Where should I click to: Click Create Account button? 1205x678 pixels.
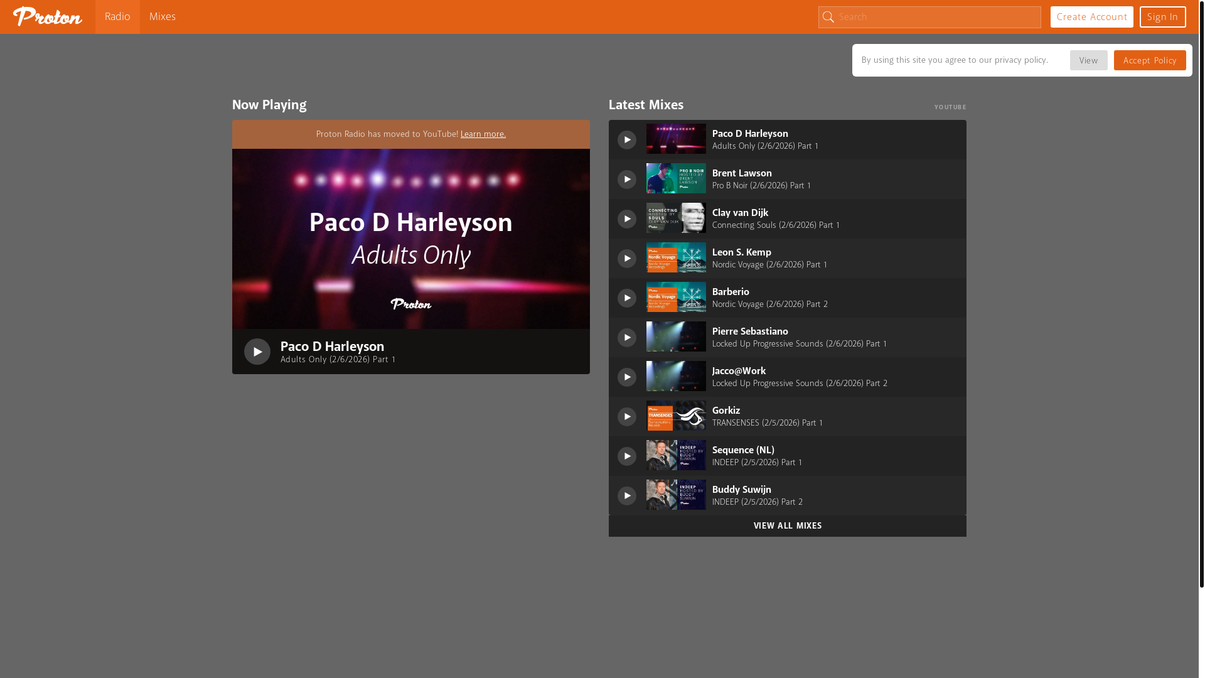click(1092, 17)
